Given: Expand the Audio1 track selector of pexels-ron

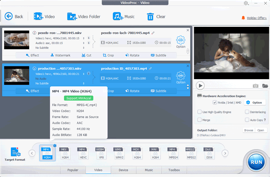Looking at the screenshot, I should coord(84,43).
